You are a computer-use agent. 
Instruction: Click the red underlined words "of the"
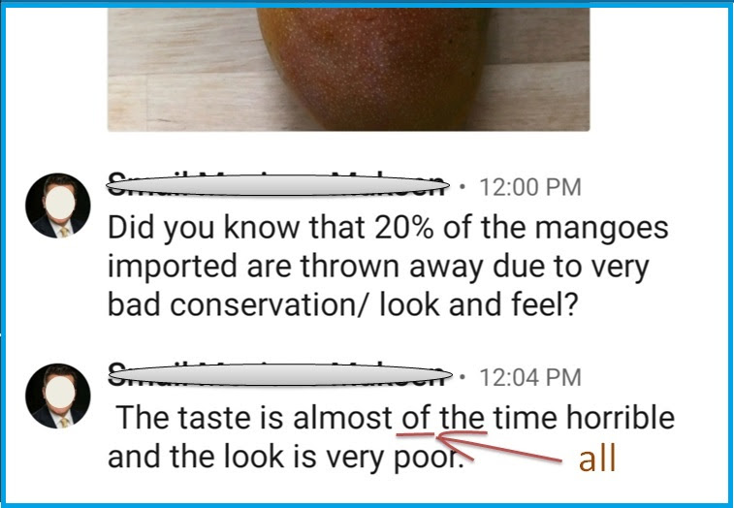(x=443, y=418)
